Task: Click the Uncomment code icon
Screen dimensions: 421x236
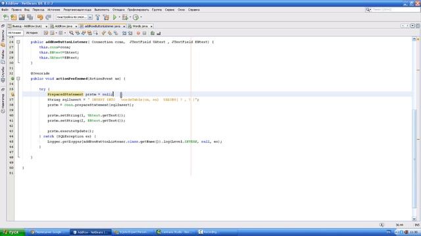Action: click(159, 33)
